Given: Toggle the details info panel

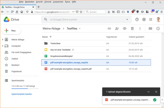Looking at the screenshot, I should point(158,29).
